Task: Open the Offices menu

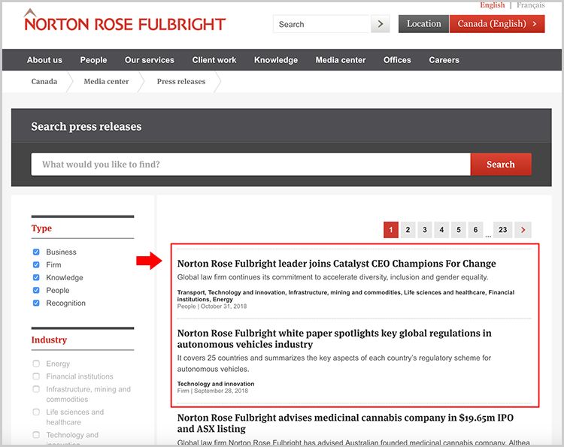Action: point(397,60)
